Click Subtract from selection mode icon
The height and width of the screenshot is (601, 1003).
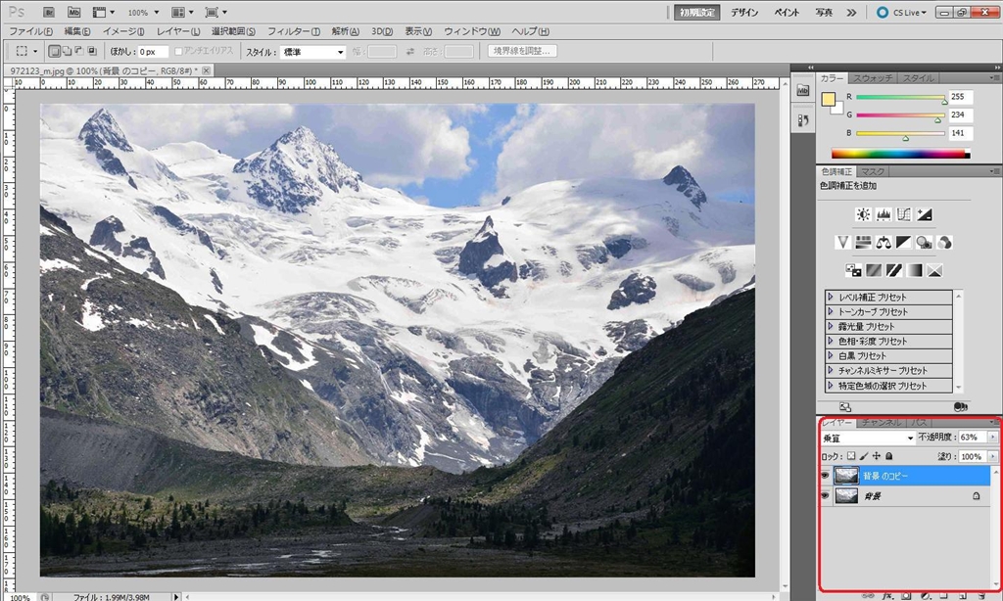pos(78,51)
